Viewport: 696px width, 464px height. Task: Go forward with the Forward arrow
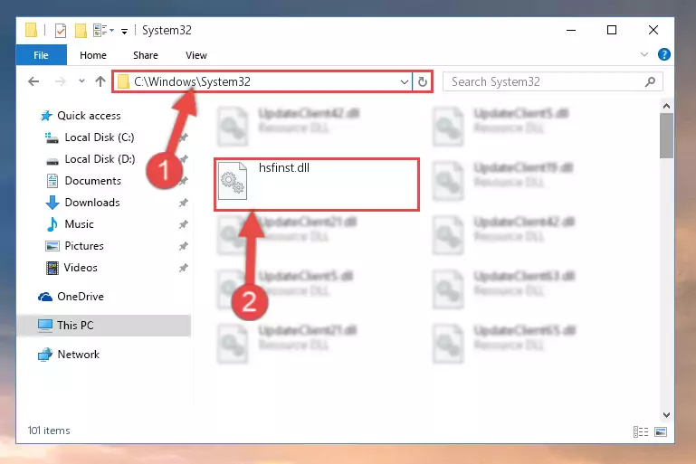click(61, 81)
